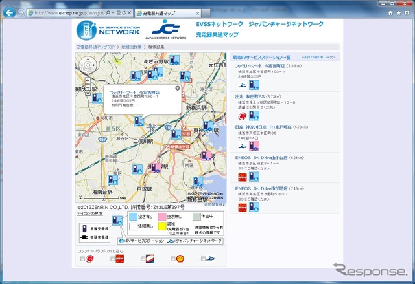
Task: Filter by Idemitsu brand checkbox
Action: (x=82, y=259)
